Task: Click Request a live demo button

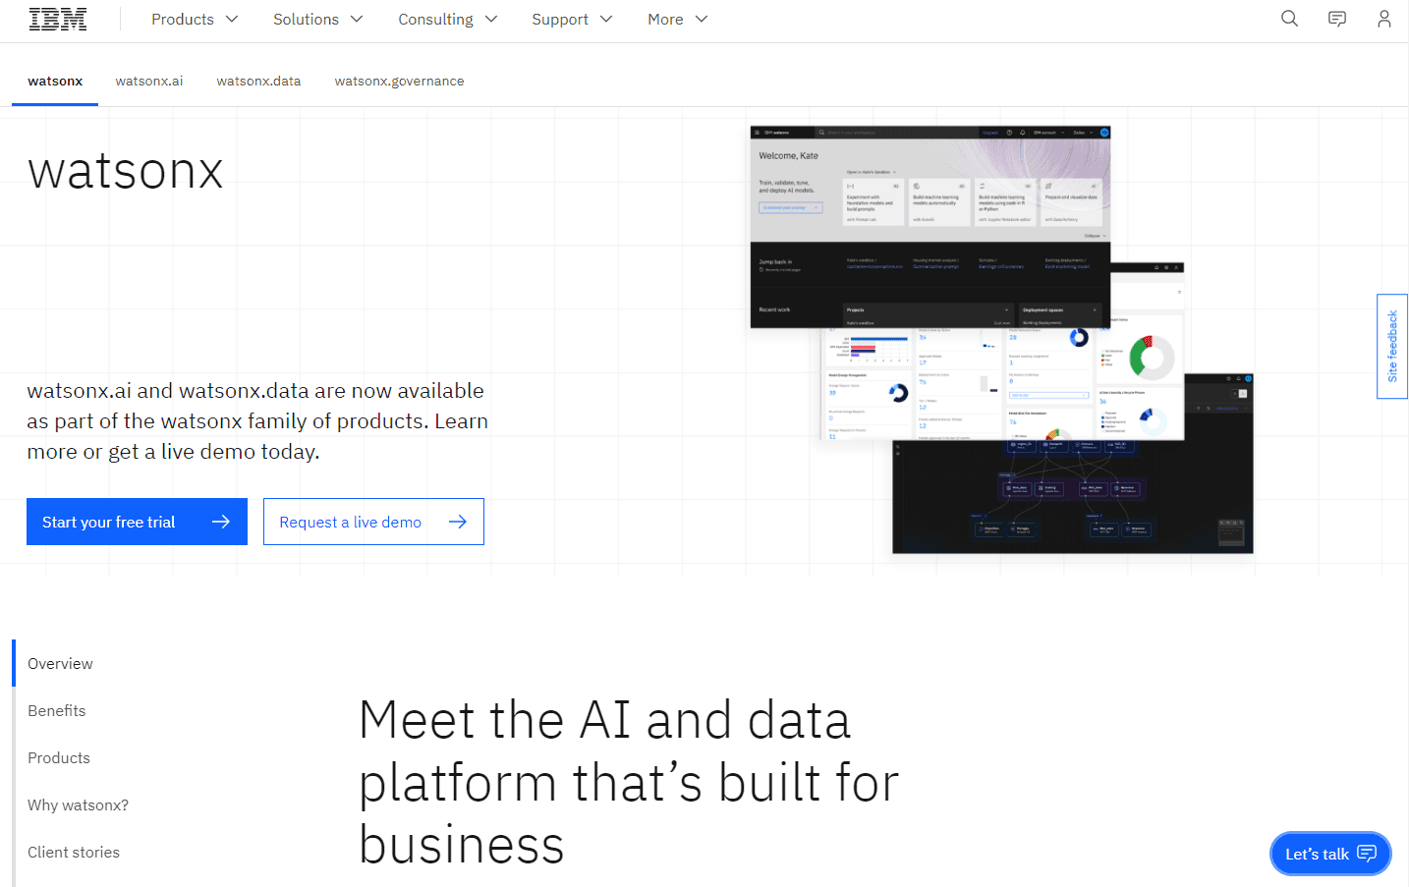Action: (373, 522)
